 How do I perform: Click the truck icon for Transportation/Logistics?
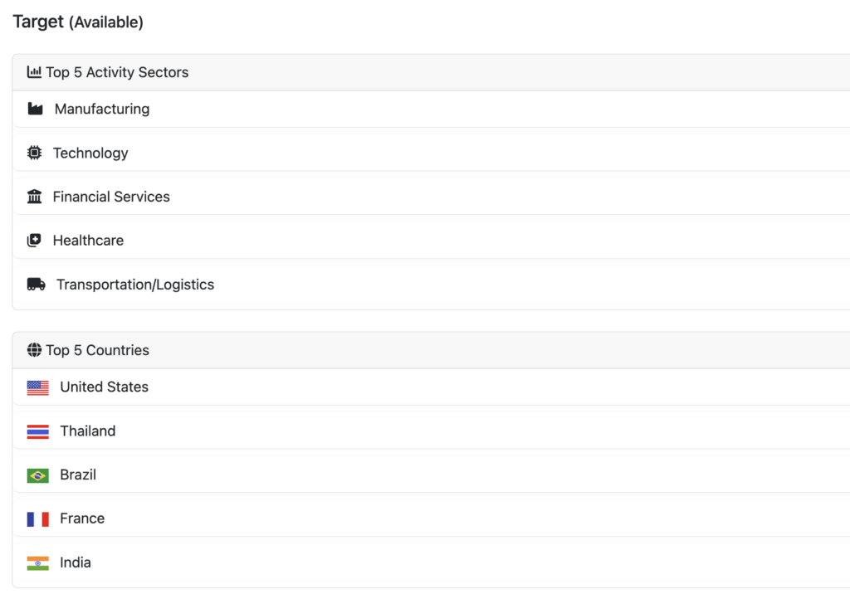coord(36,285)
